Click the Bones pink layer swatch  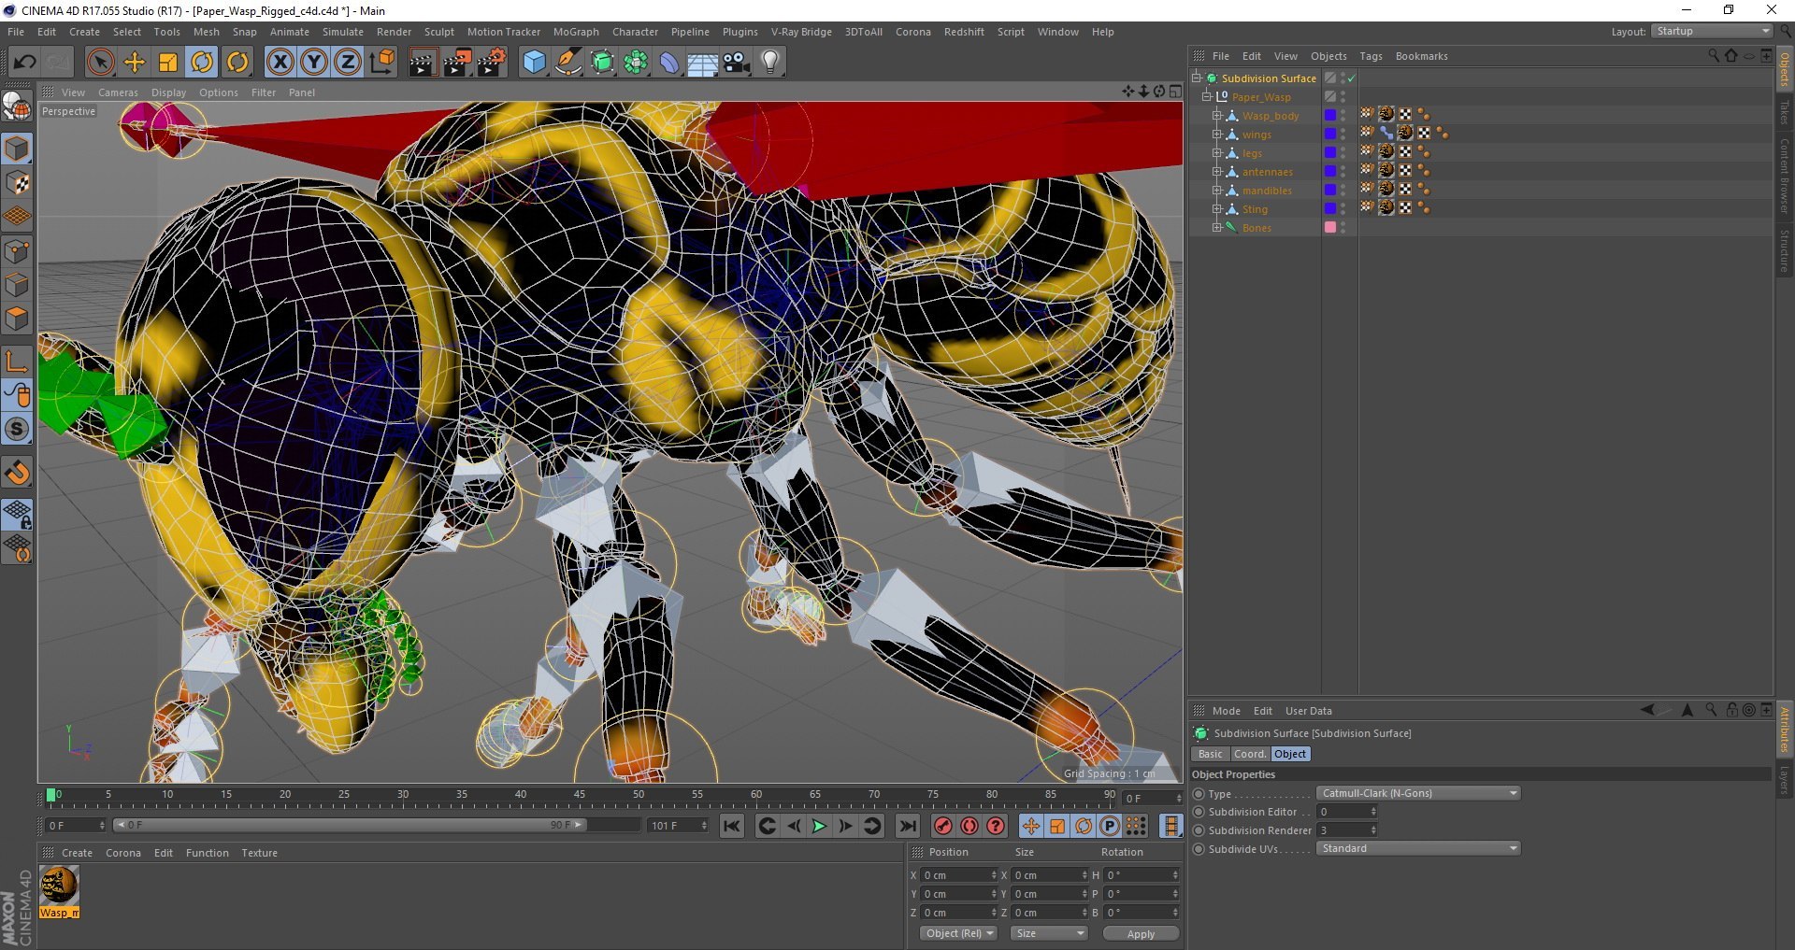[1330, 228]
